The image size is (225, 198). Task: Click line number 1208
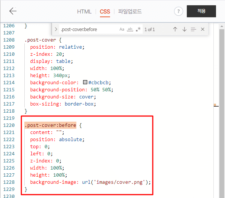point(9,40)
